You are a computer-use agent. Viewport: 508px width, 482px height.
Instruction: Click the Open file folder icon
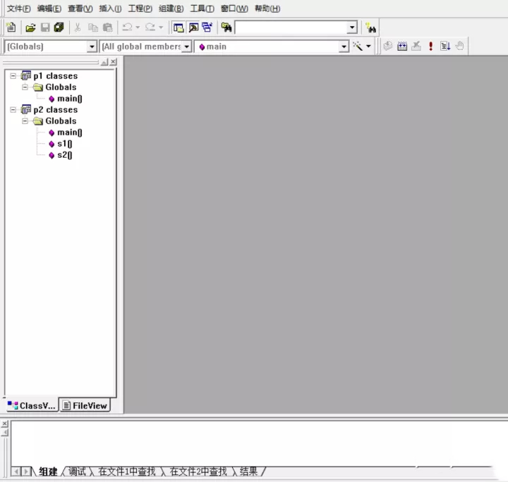30,27
